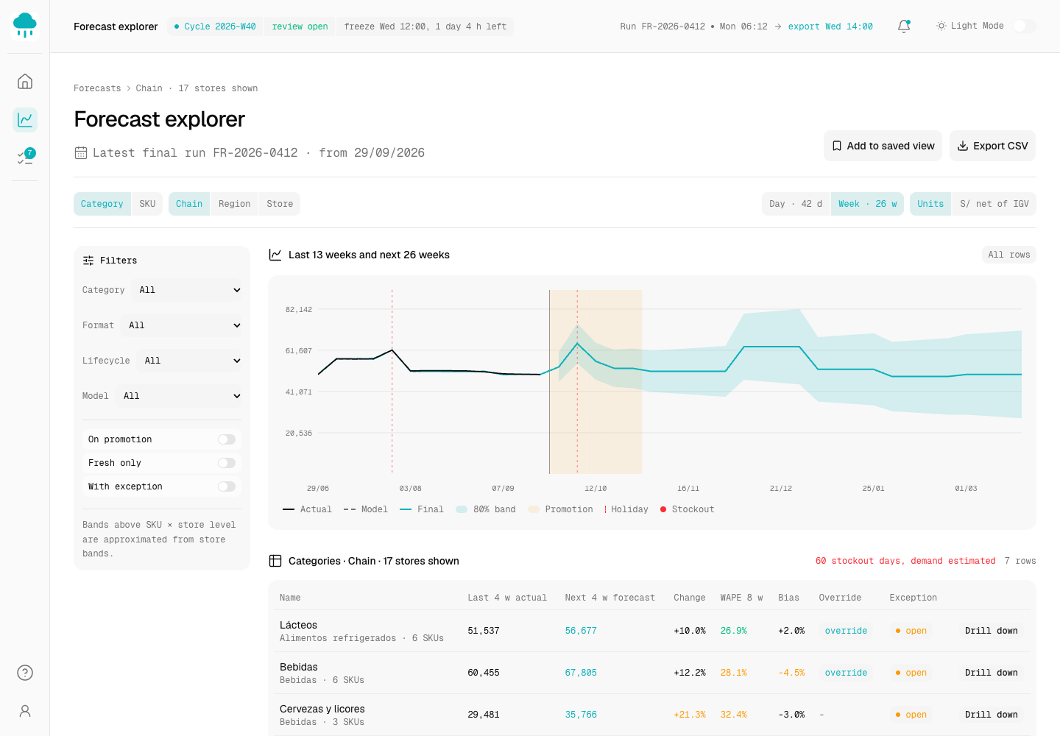Switch to Week 26 w granularity
Image resolution: width=1060 pixels, height=736 pixels.
click(x=867, y=204)
